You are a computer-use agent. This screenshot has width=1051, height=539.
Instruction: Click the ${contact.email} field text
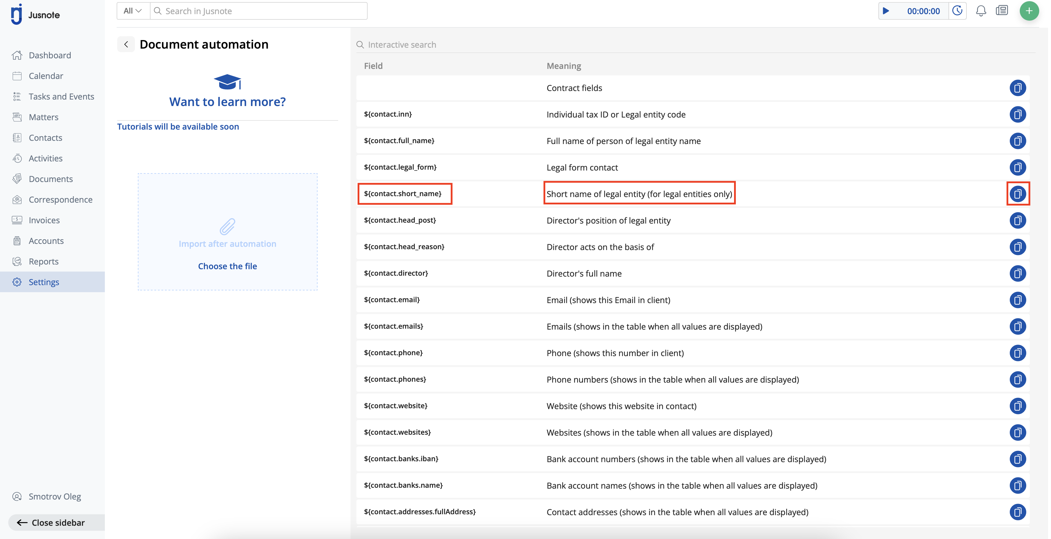pyautogui.click(x=392, y=300)
